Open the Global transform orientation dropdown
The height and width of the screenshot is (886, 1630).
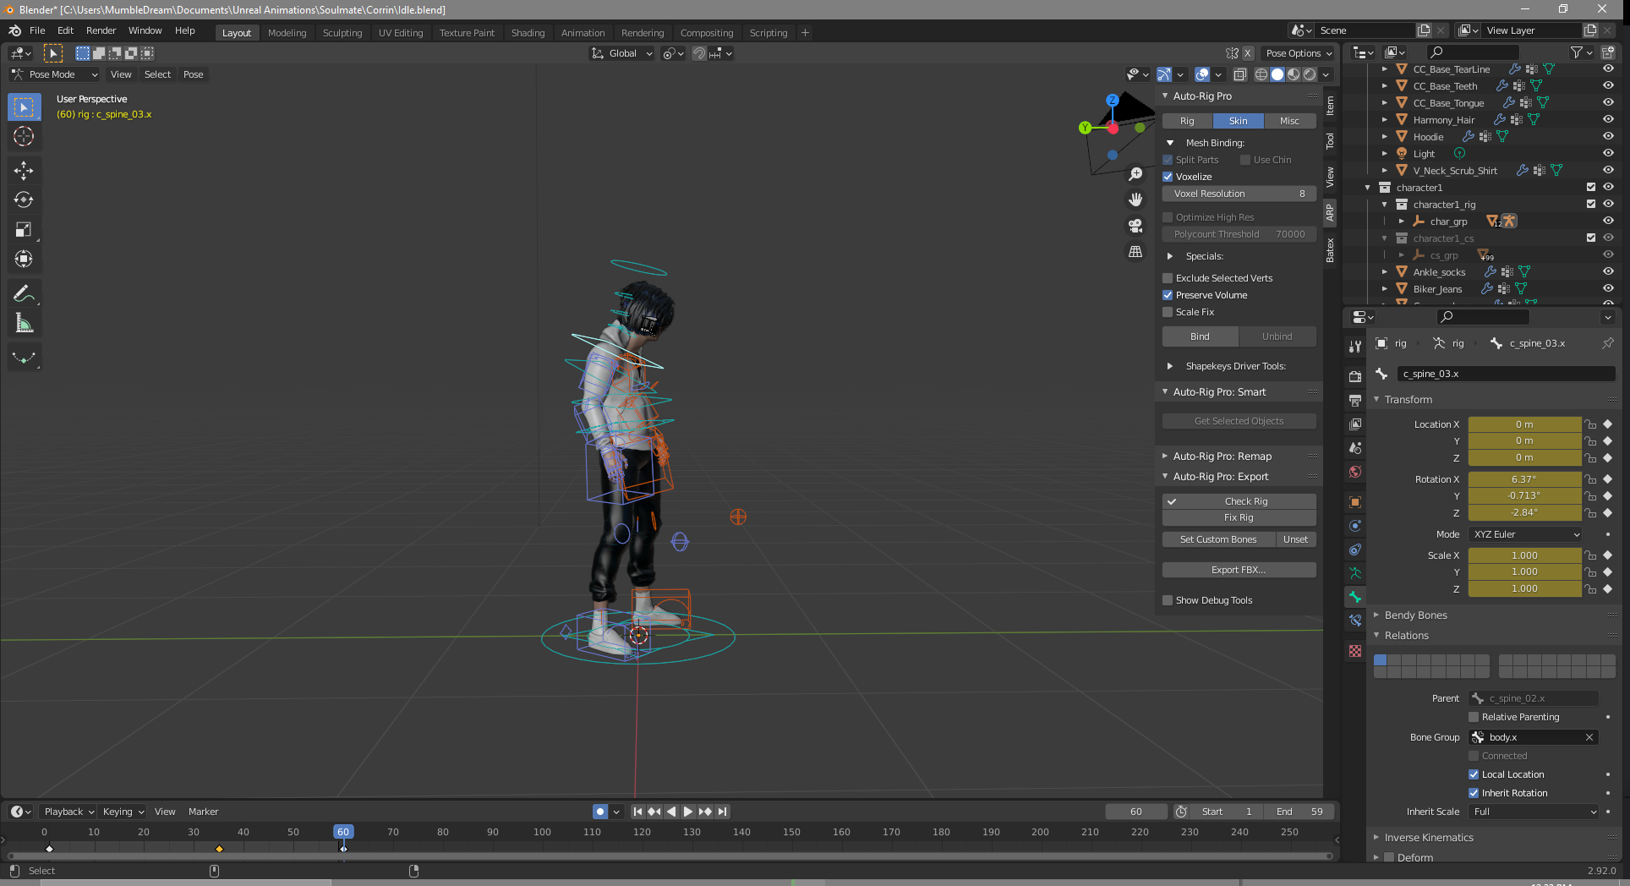coord(622,53)
